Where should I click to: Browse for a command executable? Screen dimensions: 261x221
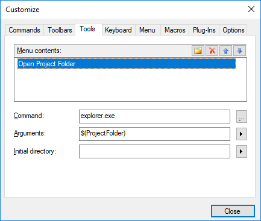(x=242, y=116)
